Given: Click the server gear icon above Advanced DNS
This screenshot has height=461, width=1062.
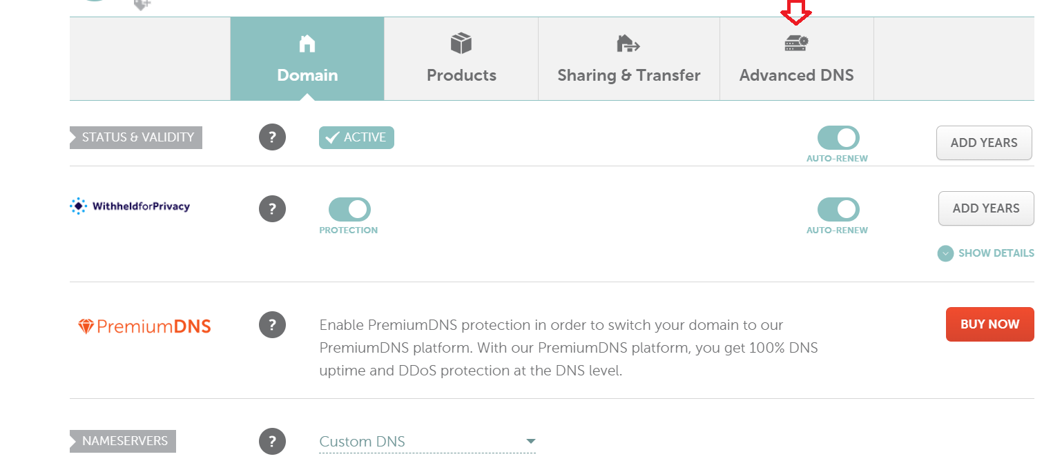Looking at the screenshot, I should coord(796,43).
